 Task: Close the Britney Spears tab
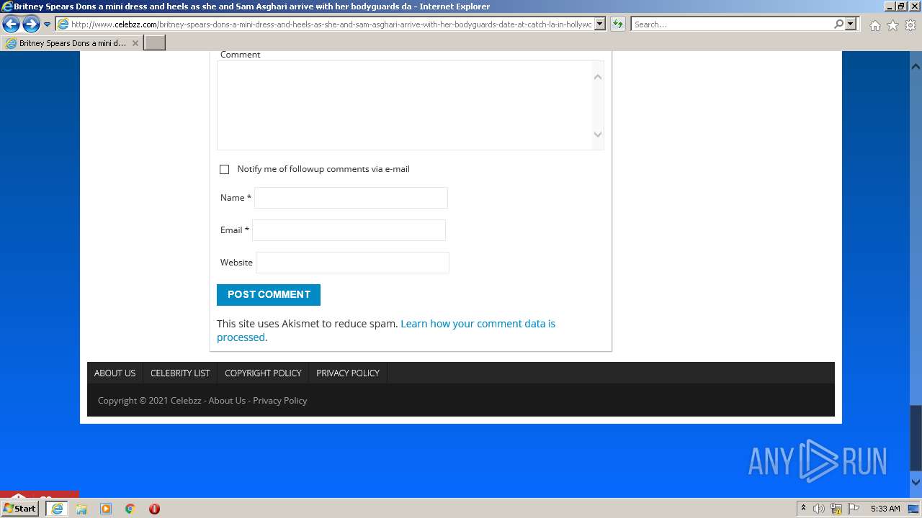coord(135,43)
